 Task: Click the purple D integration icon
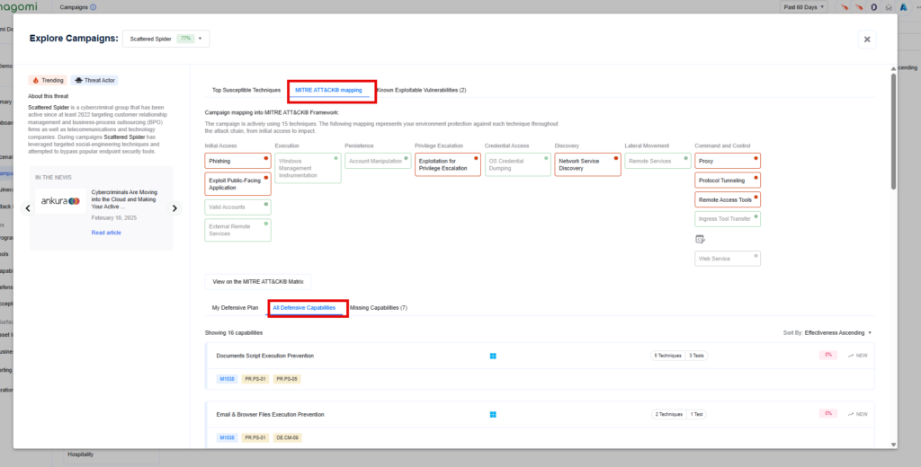(873, 7)
